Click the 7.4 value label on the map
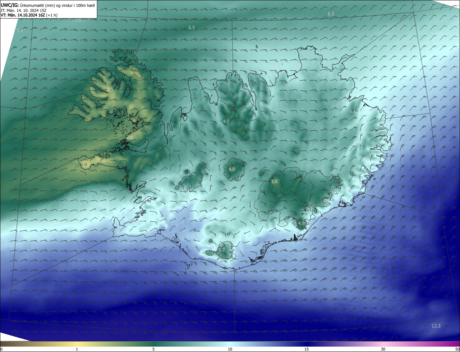The width and height of the screenshot is (460, 352). (x=20, y=31)
